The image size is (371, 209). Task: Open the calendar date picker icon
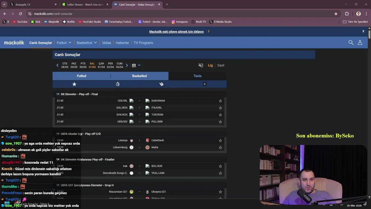134,65
